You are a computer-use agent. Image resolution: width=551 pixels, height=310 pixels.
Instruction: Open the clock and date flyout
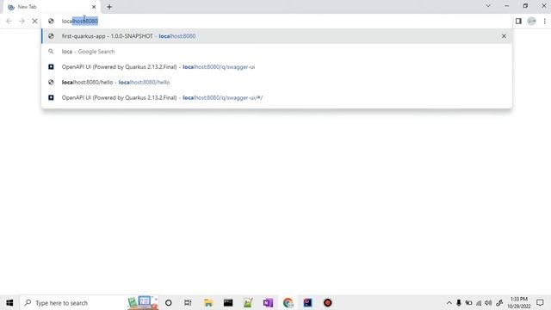tap(519, 302)
